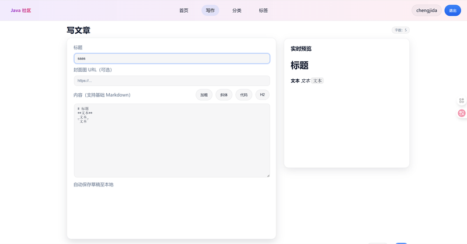Image resolution: width=467 pixels, height=244 pixels.
Task: Open the 标签 navigation tab
Action: point(263,10)
